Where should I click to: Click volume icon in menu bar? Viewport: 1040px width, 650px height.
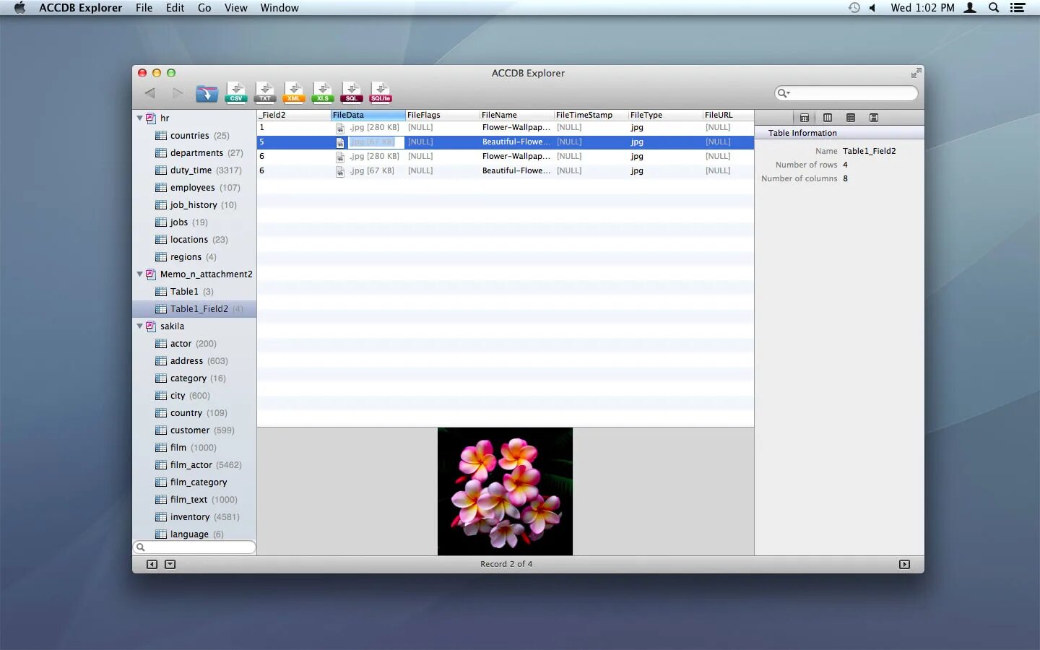[872, 8]
